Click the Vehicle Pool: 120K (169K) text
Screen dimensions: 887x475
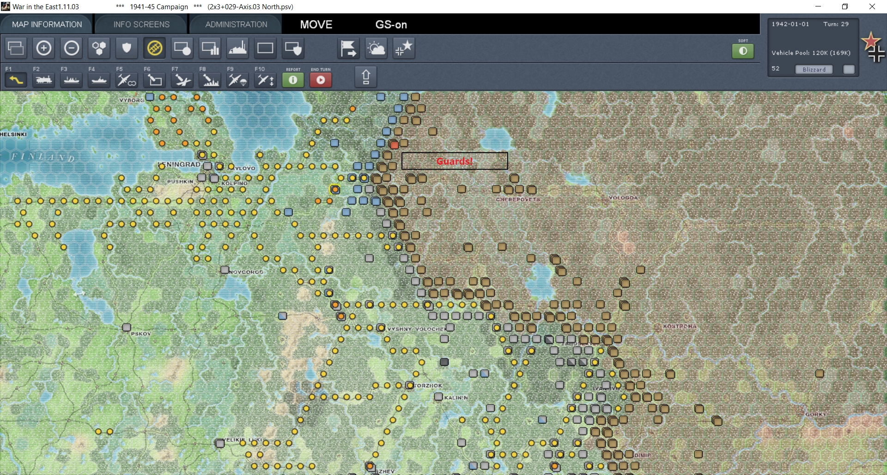[811, 53]
